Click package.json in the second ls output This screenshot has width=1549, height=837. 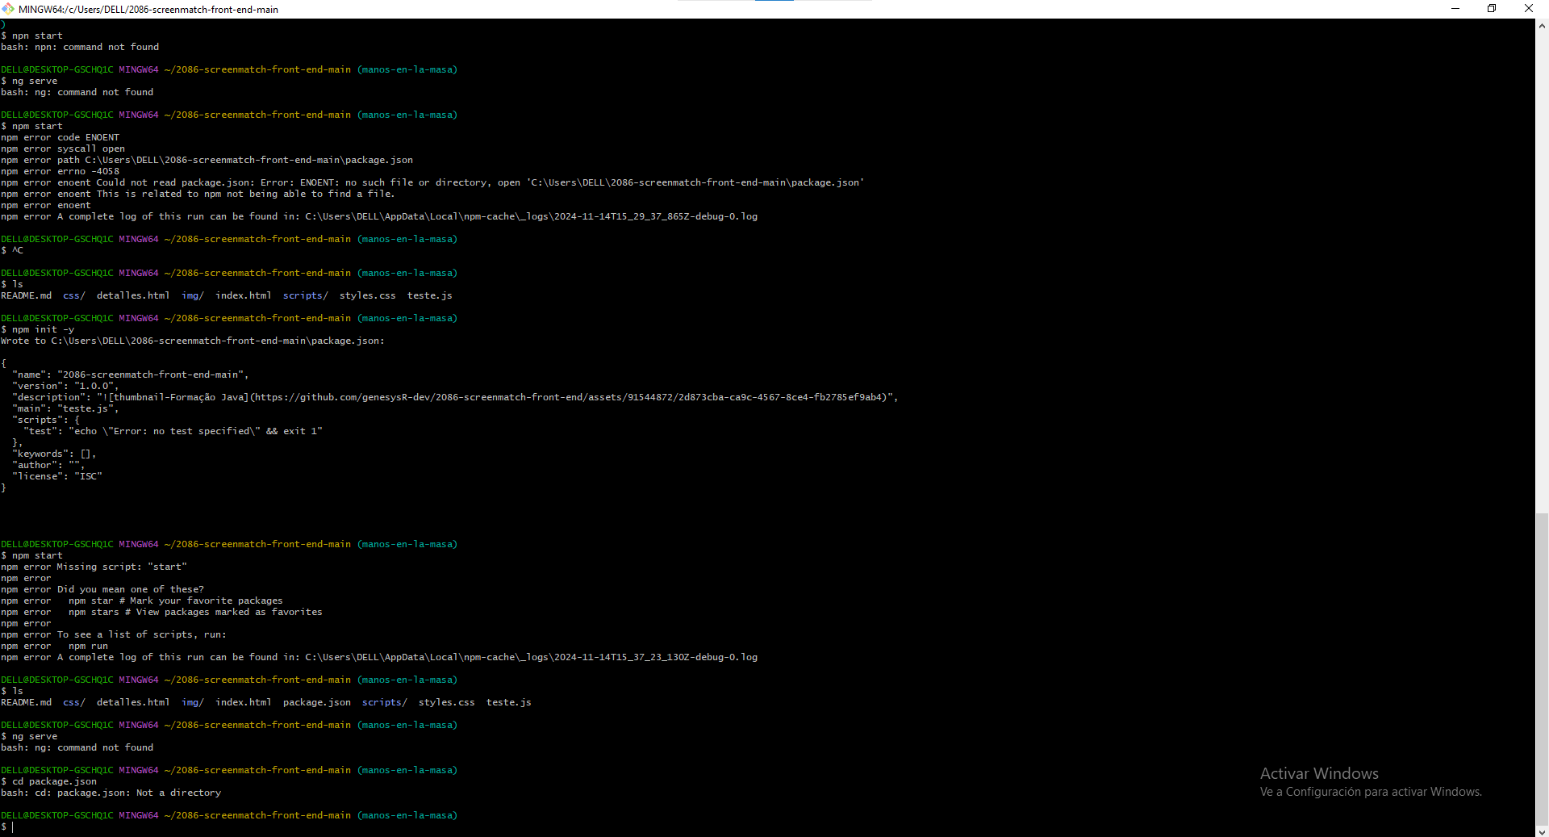click(x=317, y=702)
